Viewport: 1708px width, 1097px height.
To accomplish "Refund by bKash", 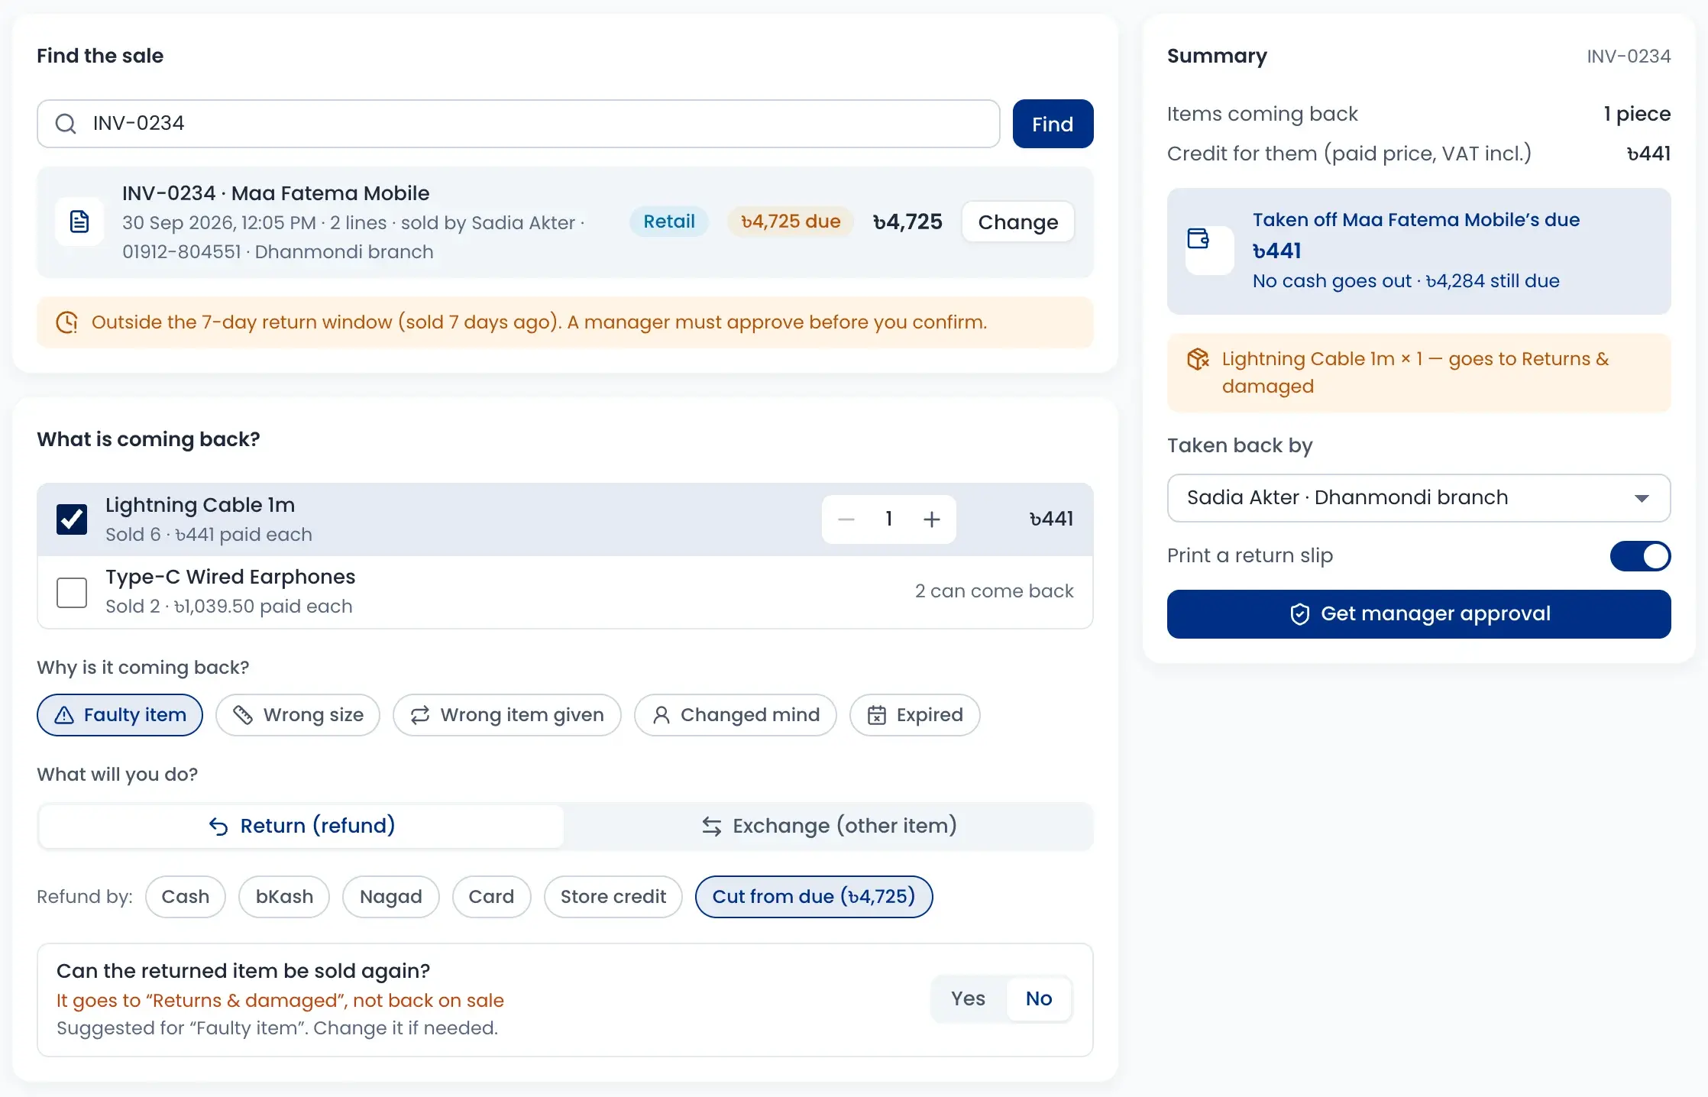I will 284,897.
